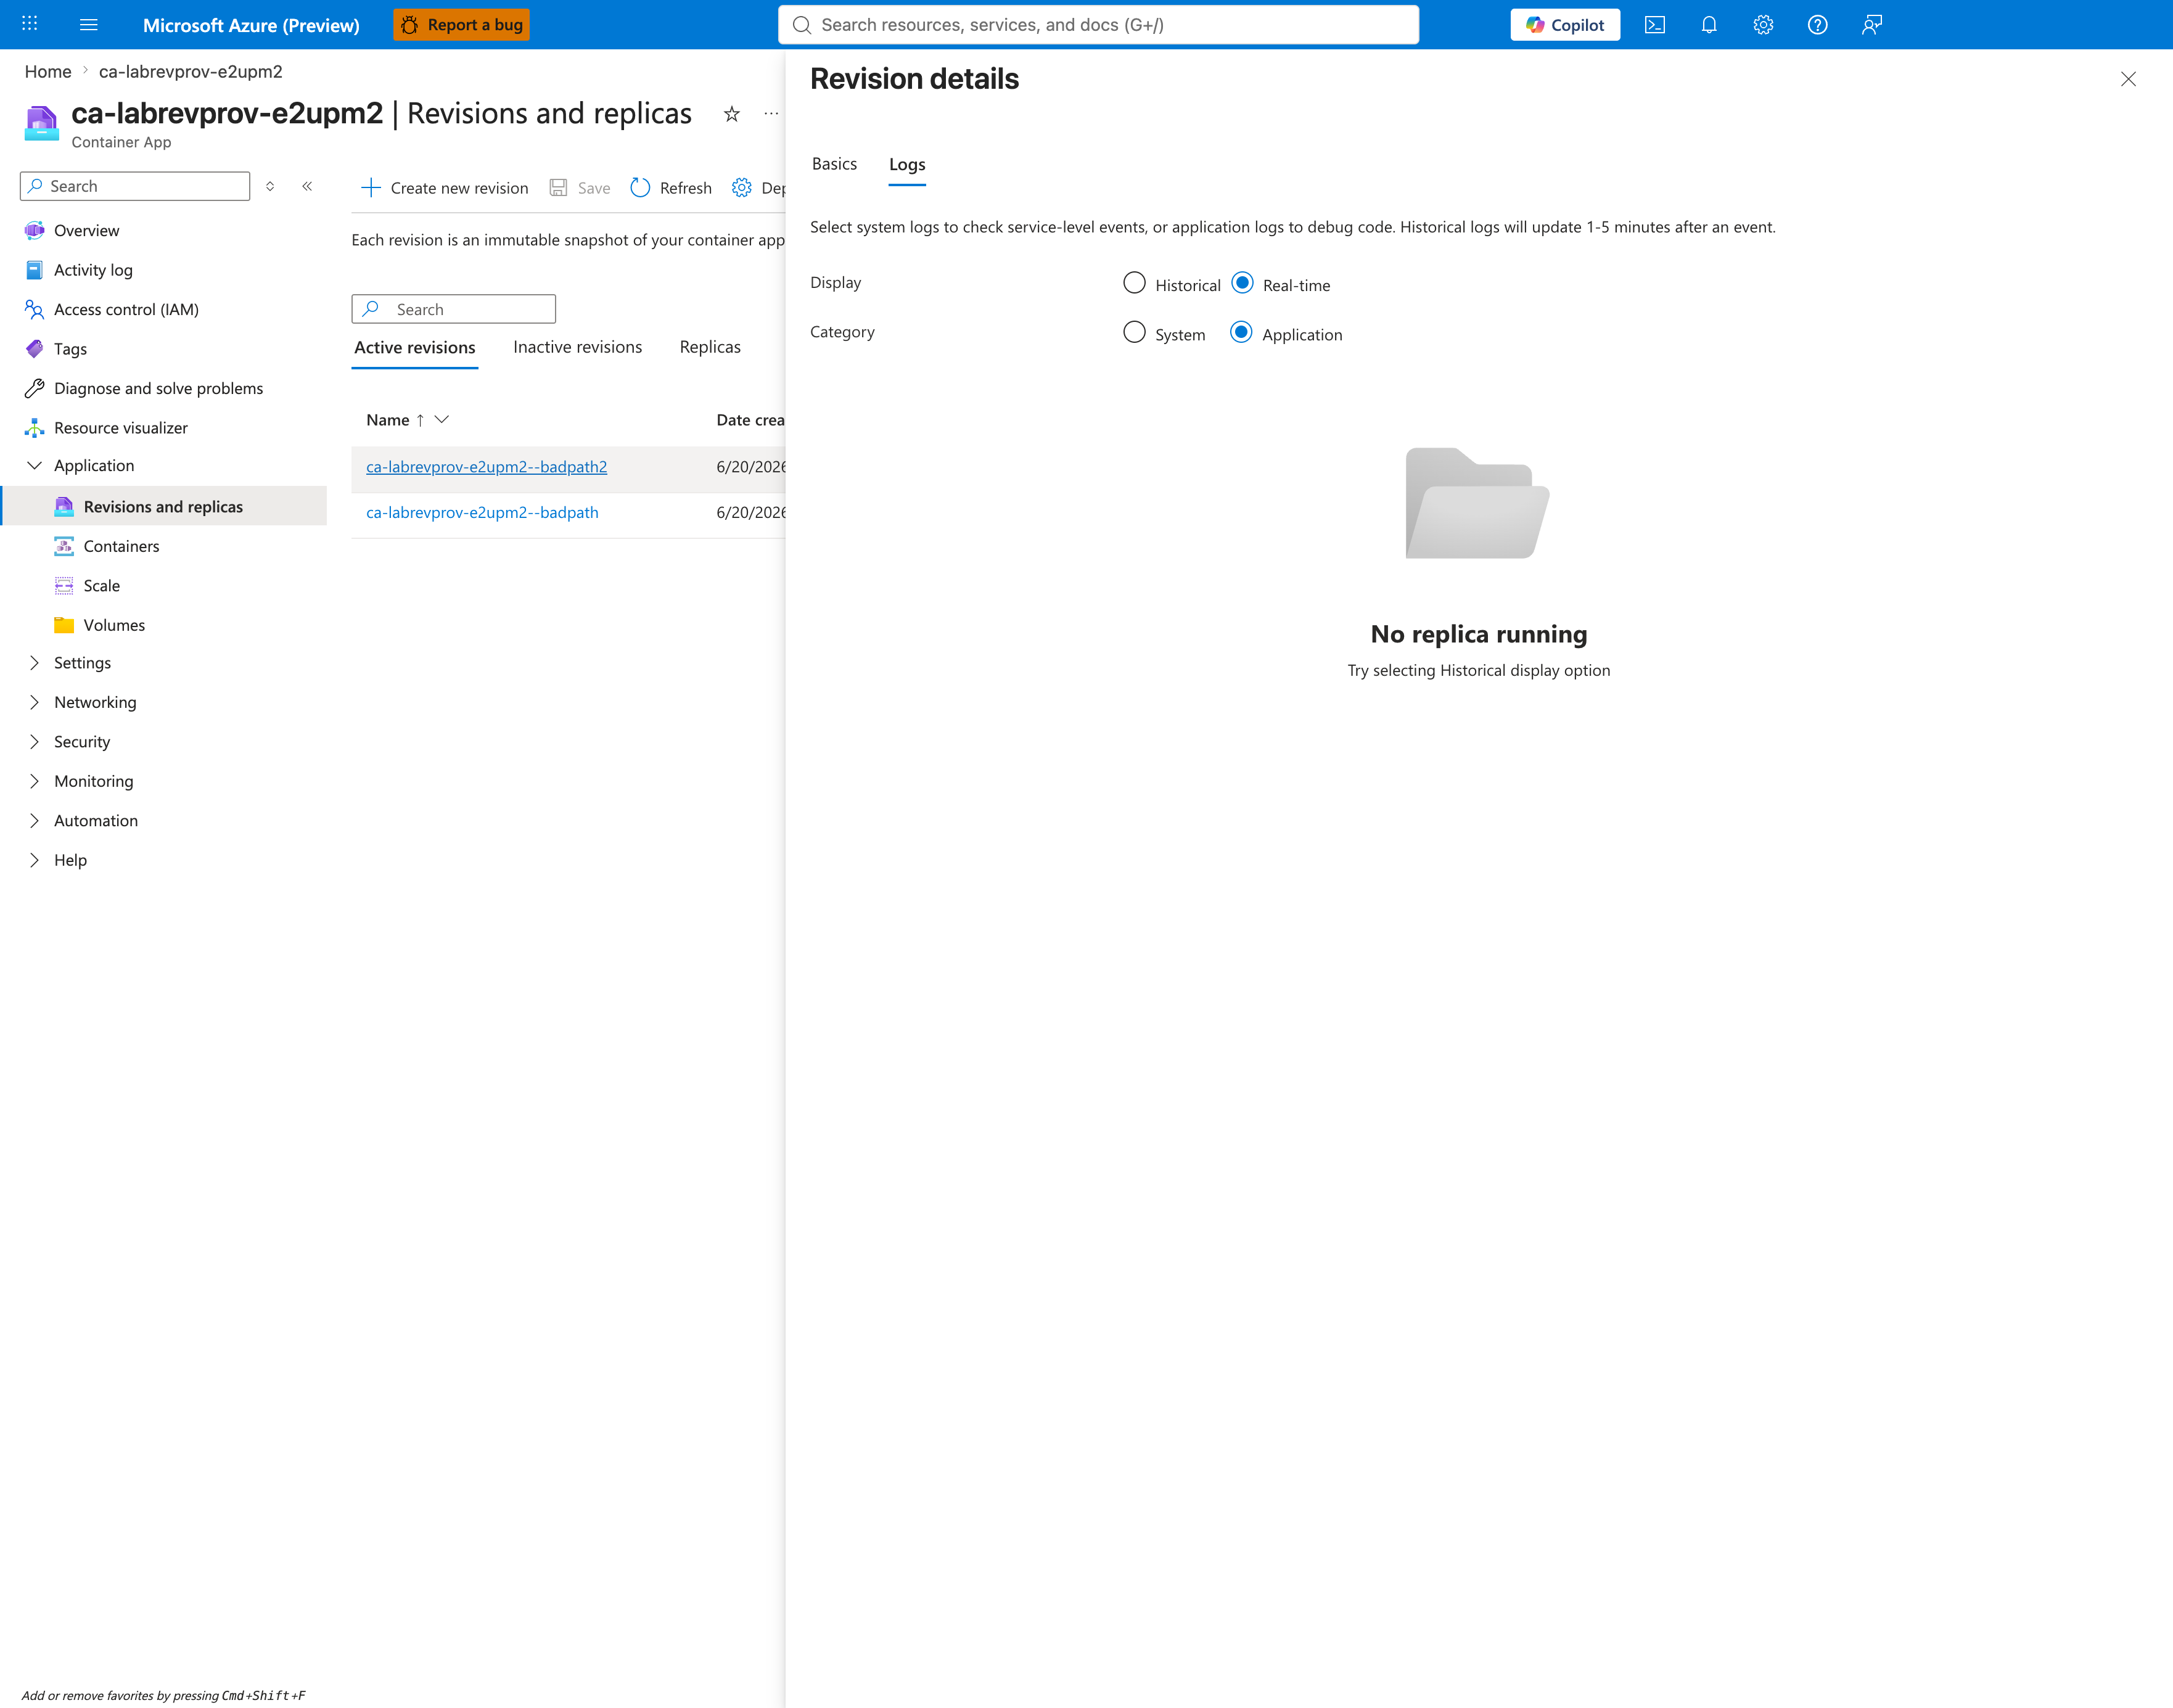2173x1708 pixels.
Task: Open portal settings gear in the header
Action: (1763, 25)
